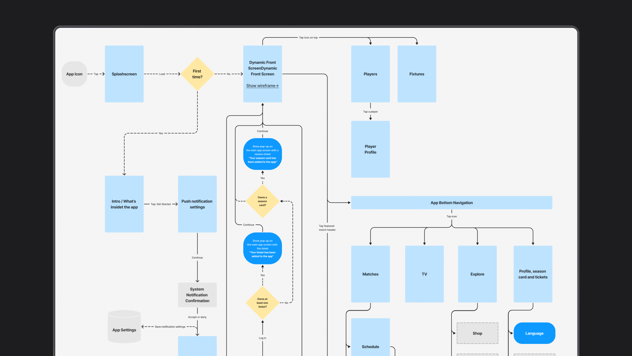
Task: Select Profile, season card and tickets box
Action: (533, 274)
